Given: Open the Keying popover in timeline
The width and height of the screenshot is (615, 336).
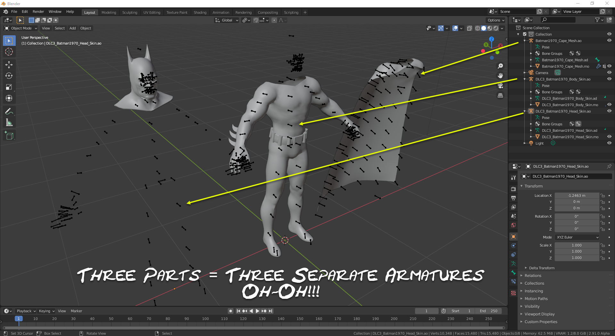Looking at the screenshot, I should tap(46, 311).
